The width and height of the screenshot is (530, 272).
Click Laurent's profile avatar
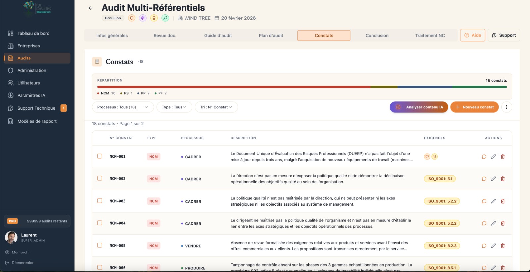[11, 237]
